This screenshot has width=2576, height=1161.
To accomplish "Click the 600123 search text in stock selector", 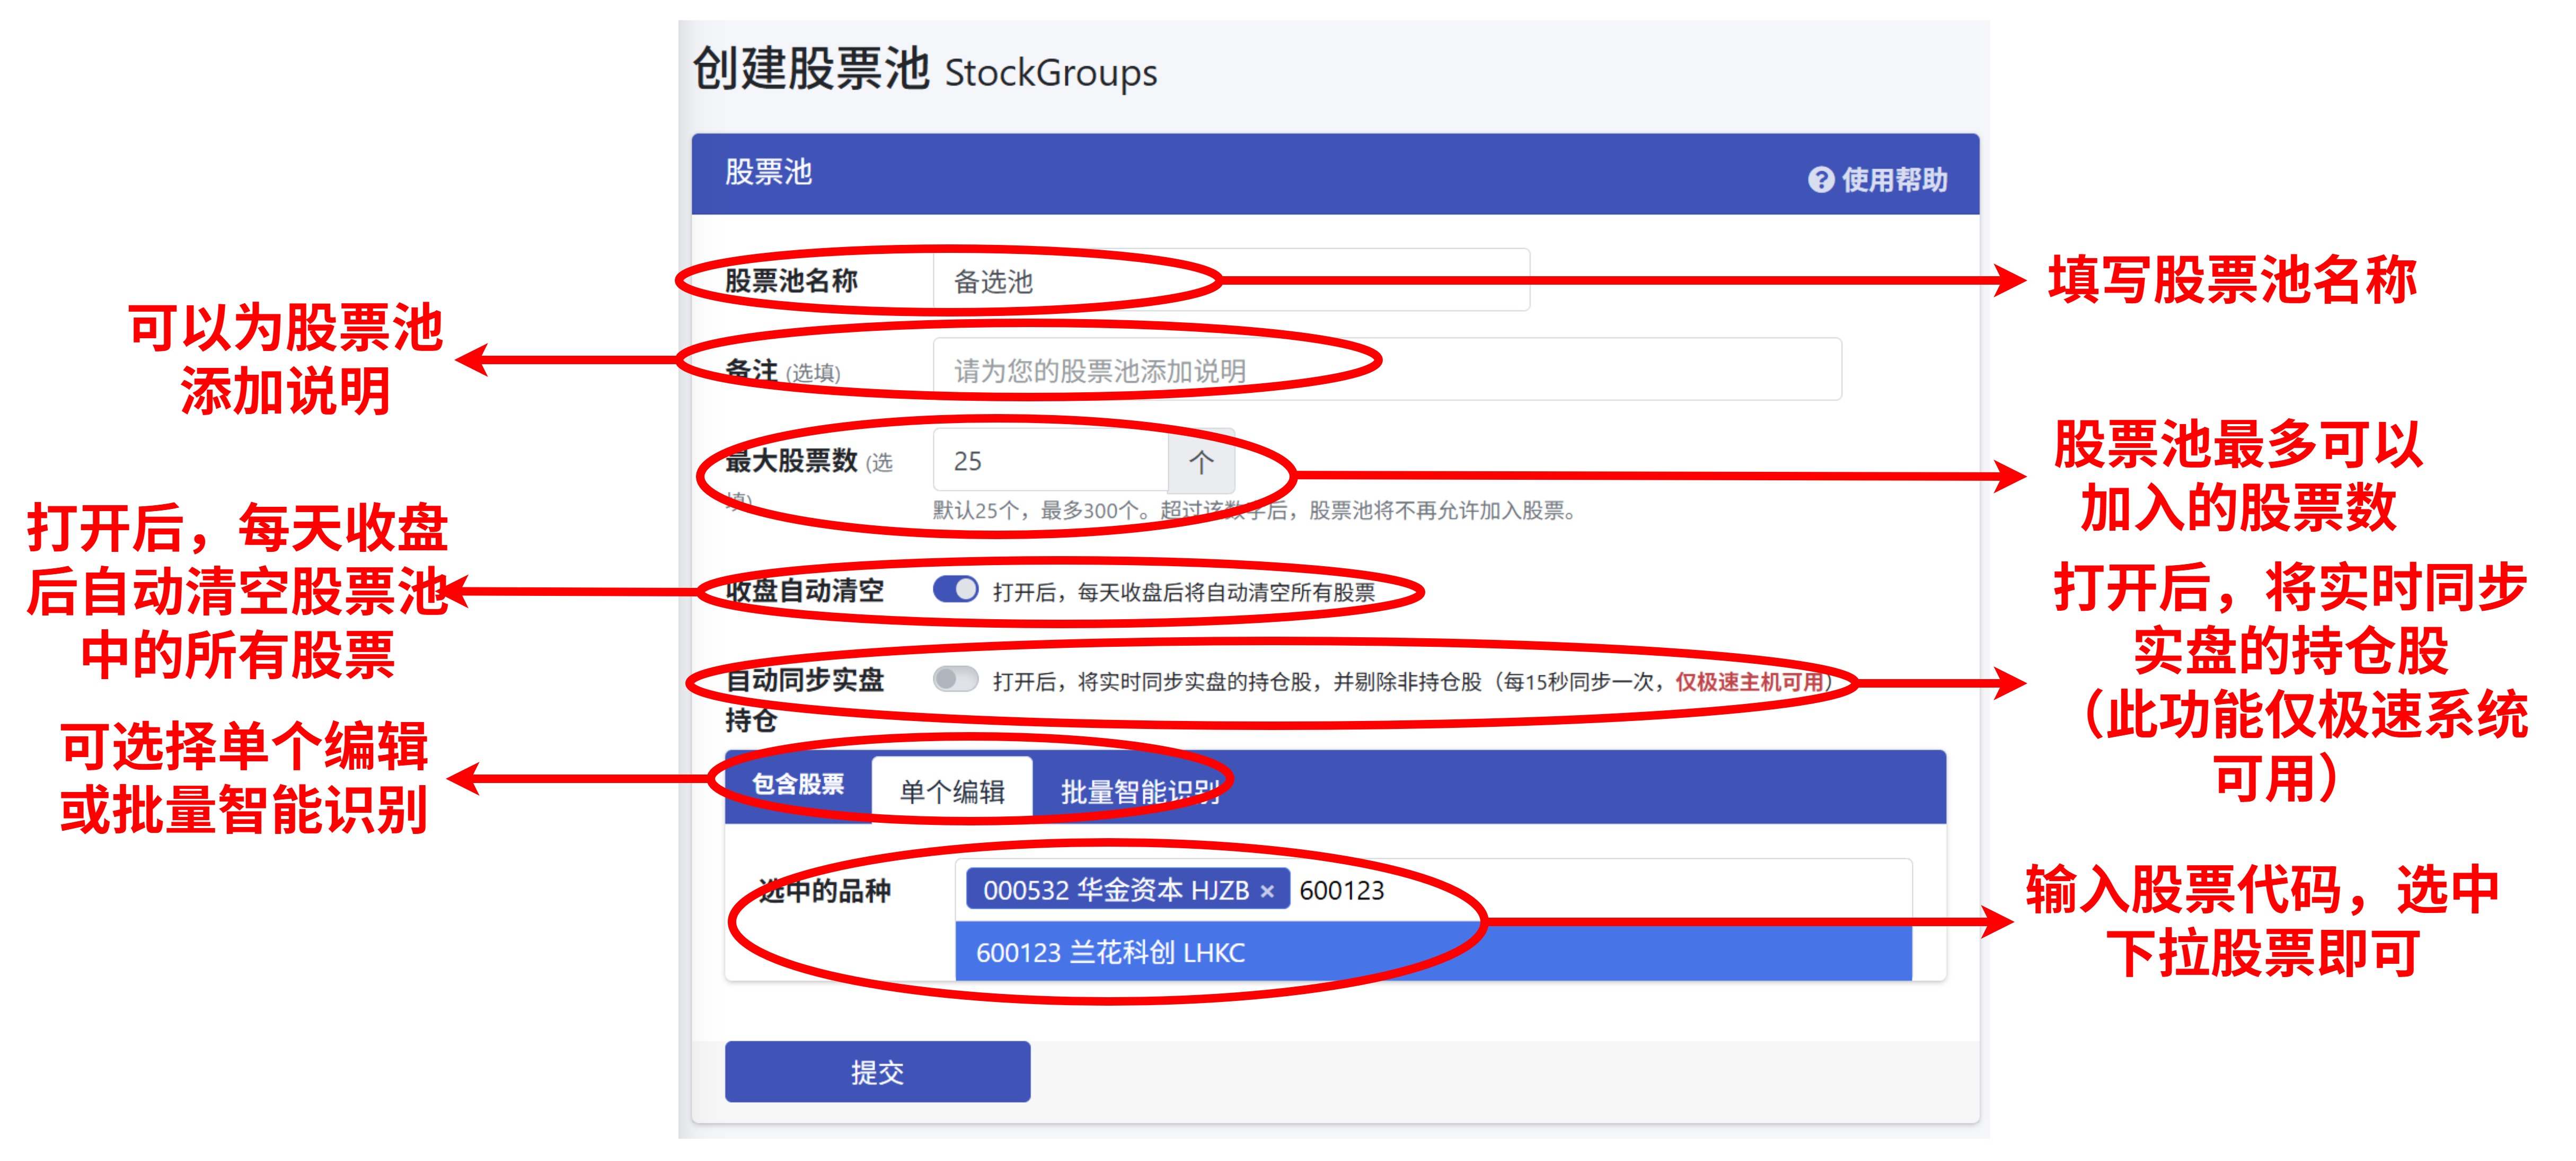I will [1341, 890].
